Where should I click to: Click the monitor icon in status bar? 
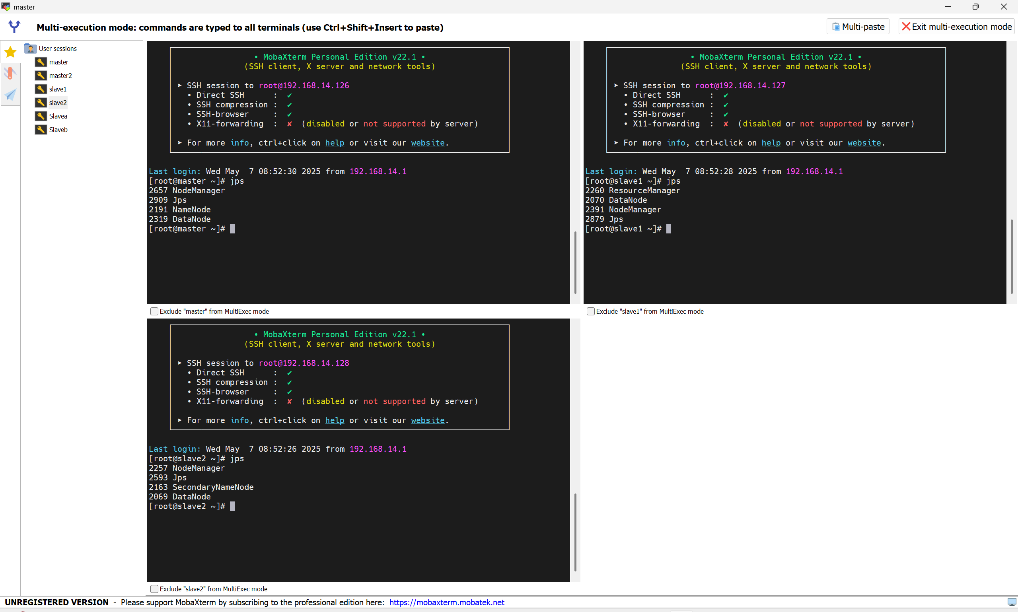1011,602
